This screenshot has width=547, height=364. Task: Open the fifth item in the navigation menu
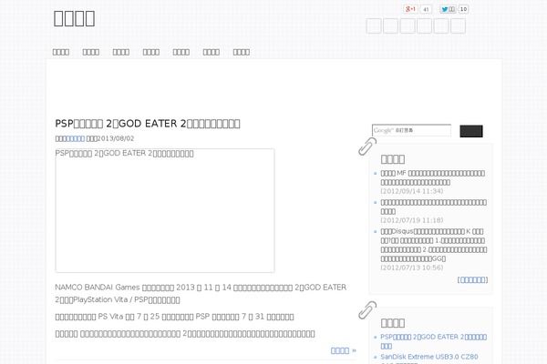(181, 52)
